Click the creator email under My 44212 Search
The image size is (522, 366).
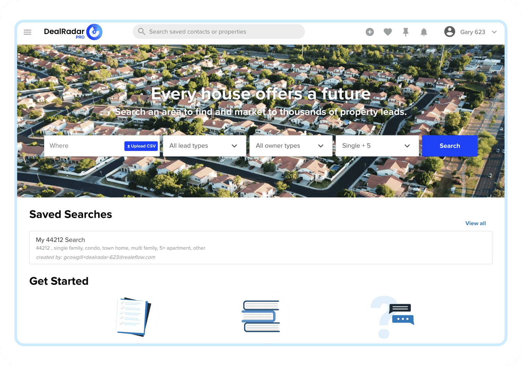point(109,257)
